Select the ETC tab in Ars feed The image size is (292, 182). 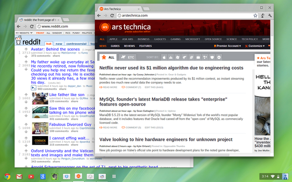coord(128,57)
